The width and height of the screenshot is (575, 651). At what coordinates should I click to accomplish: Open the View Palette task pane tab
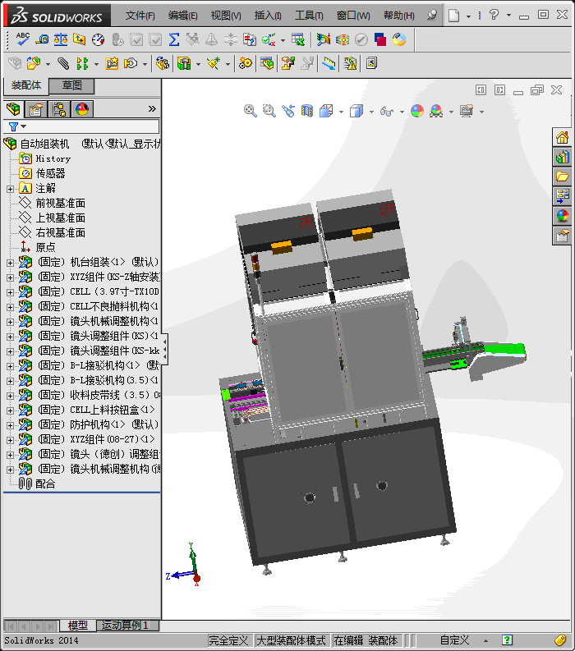point(563,196)
